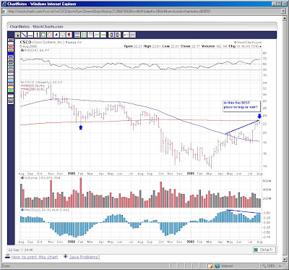Click the CSCO ticker symbol heading

(25, 42)
